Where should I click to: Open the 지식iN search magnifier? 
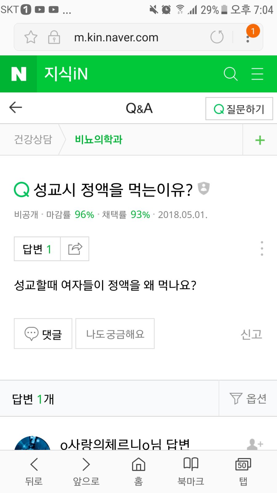(231, 74)
